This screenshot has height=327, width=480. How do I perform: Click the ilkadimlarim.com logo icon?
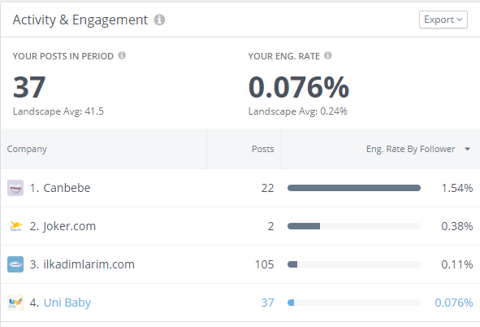[15, 264]
